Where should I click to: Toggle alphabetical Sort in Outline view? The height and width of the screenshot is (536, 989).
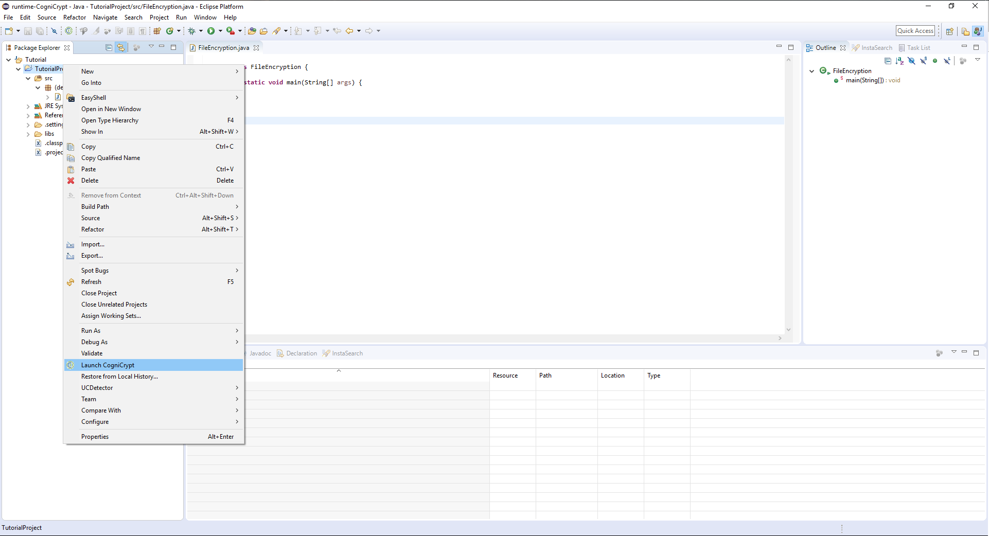coord(899,61)
